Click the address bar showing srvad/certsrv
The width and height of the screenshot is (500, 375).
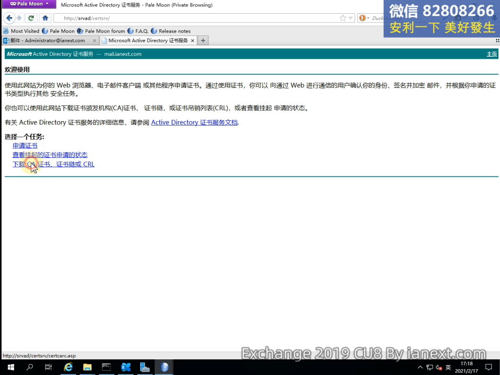(195, 18)
